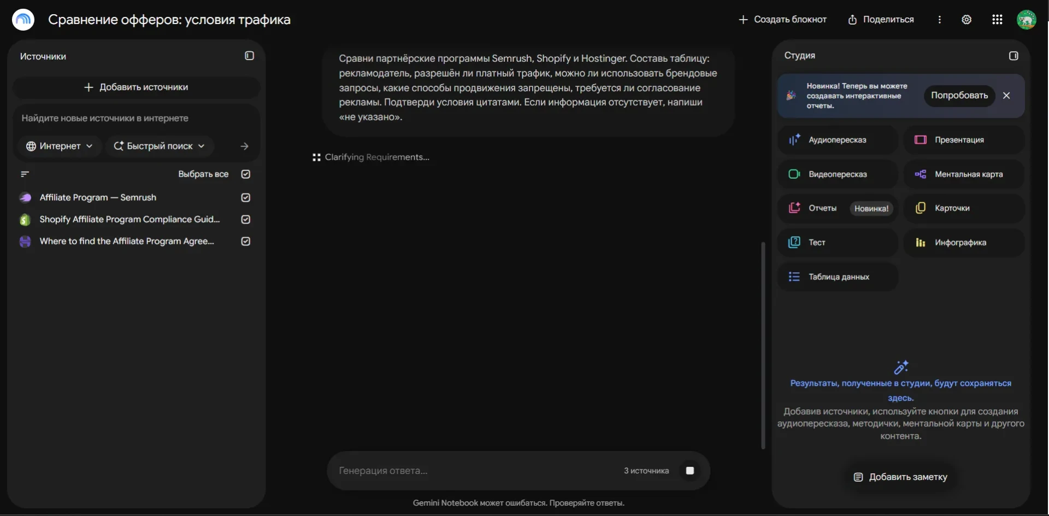Uncheck the Shopify Affiliate Program Compliance source
Viewport: 1049px width, 516px height.
[x=246, y=219]
